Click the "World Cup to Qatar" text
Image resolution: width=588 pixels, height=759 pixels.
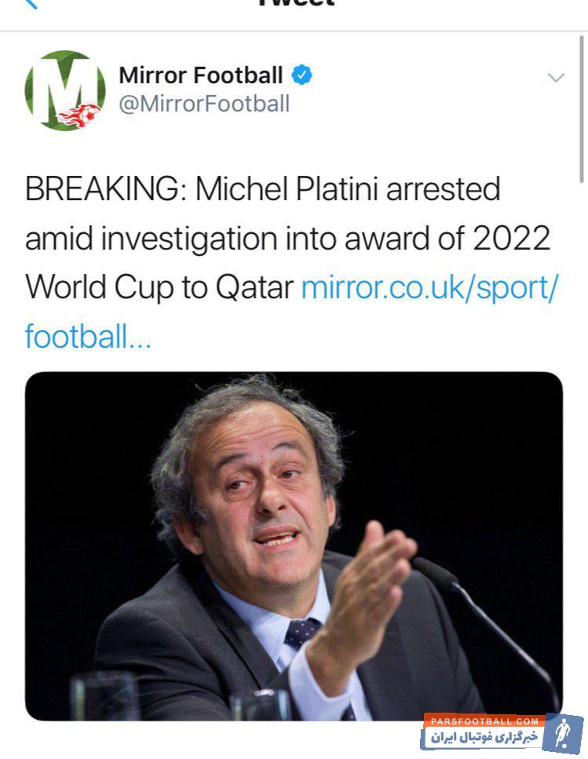click(x=159, y=287)
